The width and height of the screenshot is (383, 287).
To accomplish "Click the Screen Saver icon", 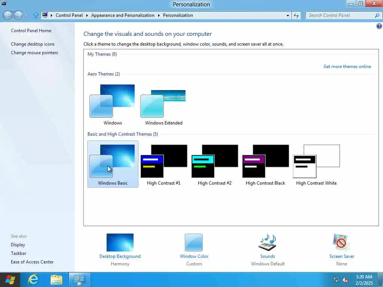I will [341, 243].
